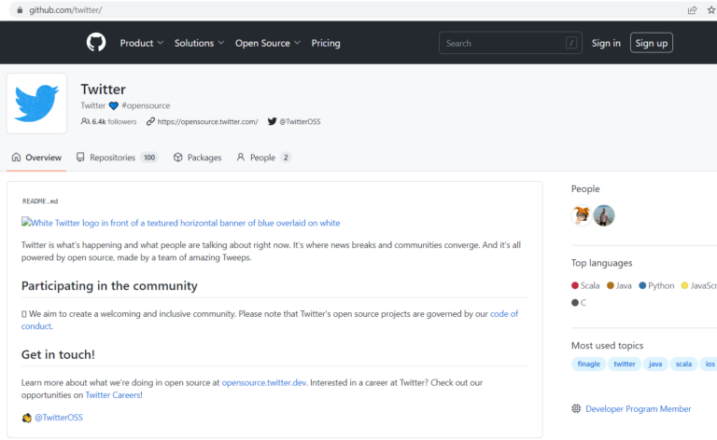
Task: Click the blue heart emoji in description
Action: point(113,106)
